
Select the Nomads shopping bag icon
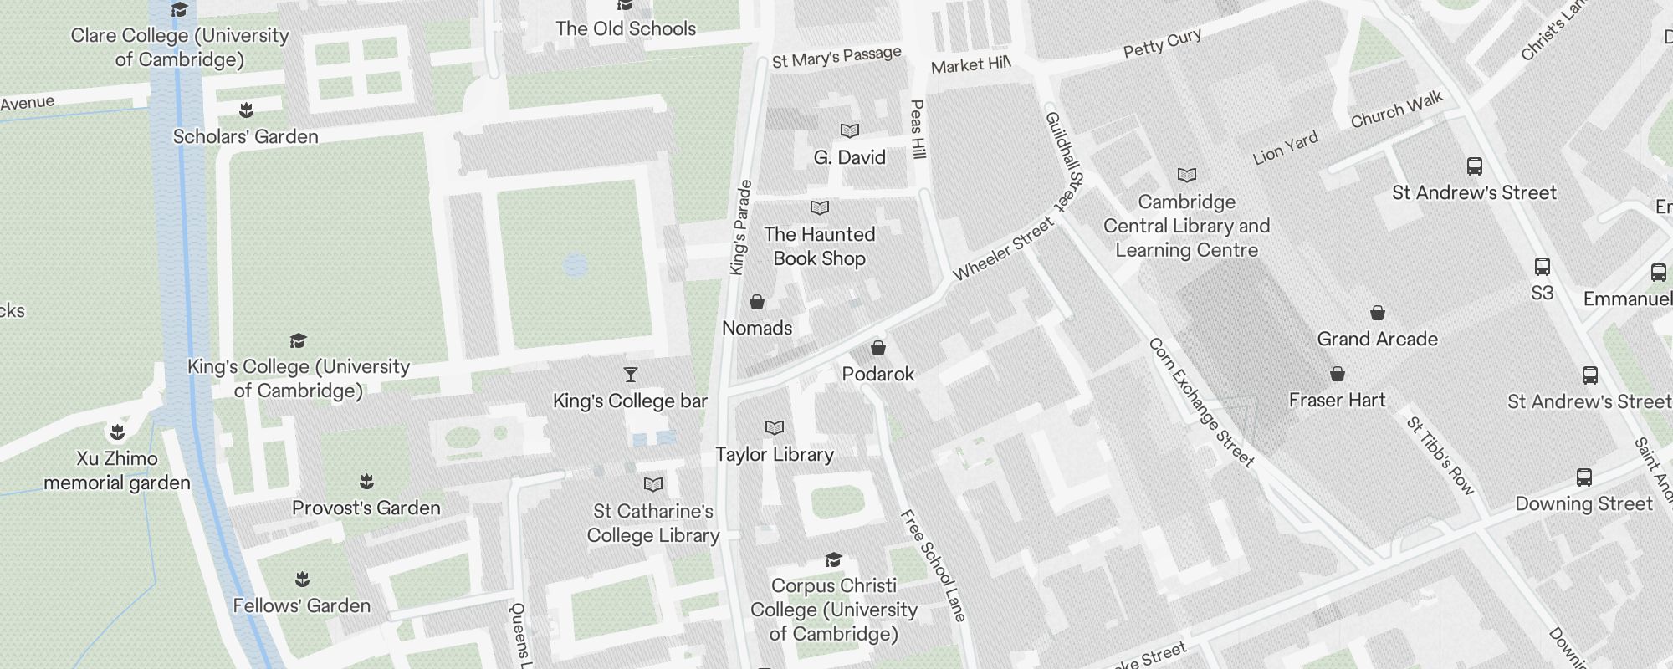[x=757, y=301]
